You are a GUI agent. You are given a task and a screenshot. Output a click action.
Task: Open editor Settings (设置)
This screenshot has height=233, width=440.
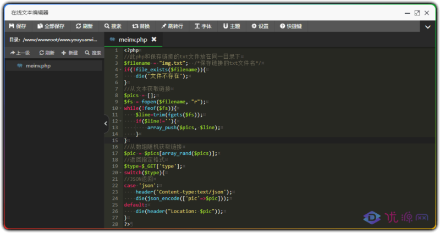[260, 26]
